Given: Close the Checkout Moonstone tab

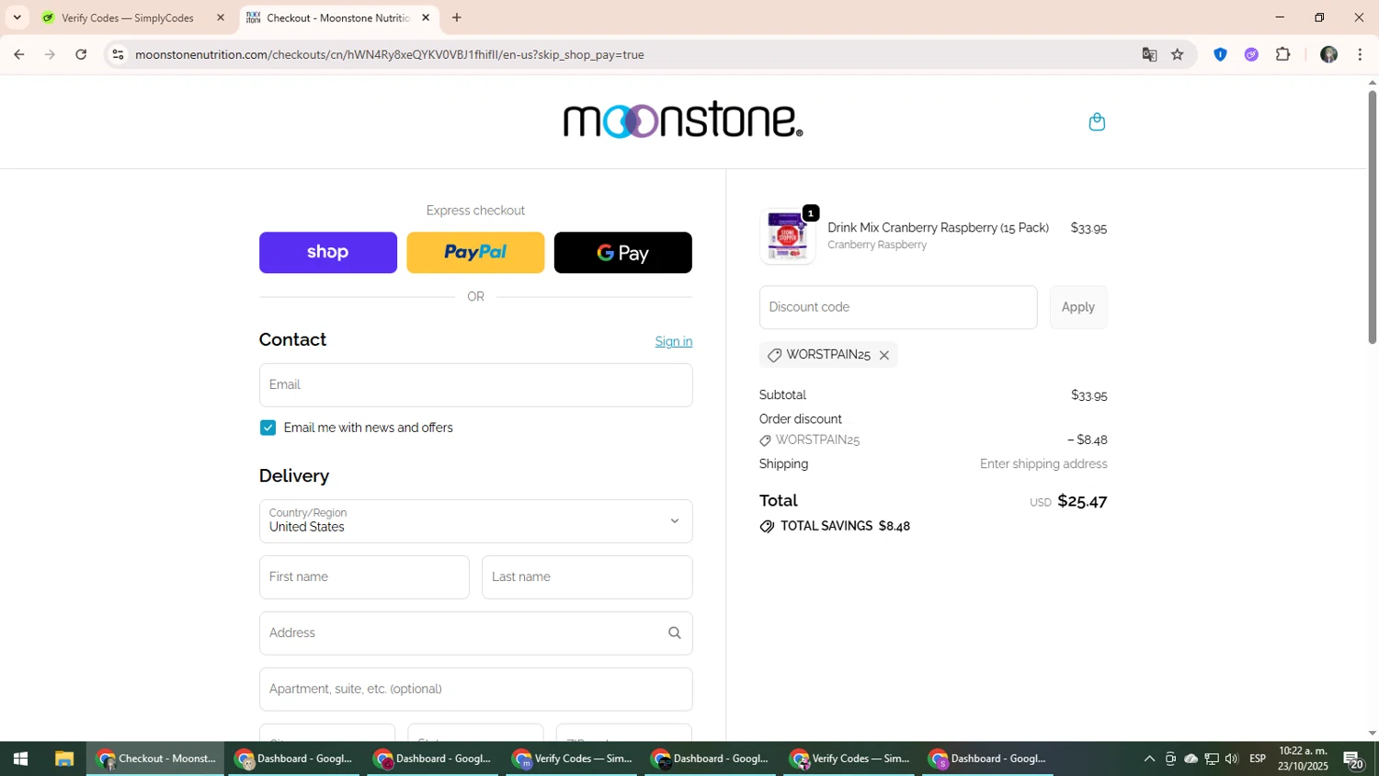Looking at the screenshot, I should (x=426, y=17).
